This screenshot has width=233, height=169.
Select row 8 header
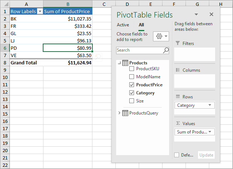point(5,63)
